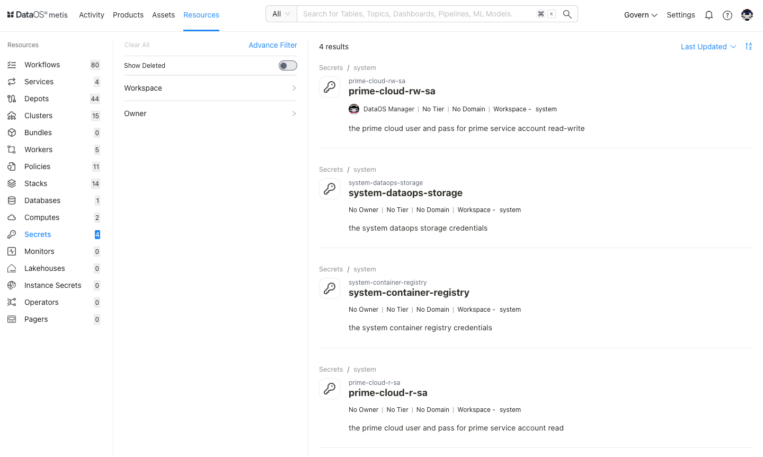
Task: Click the Depots icon in sidebar
Action: (12, 99)
